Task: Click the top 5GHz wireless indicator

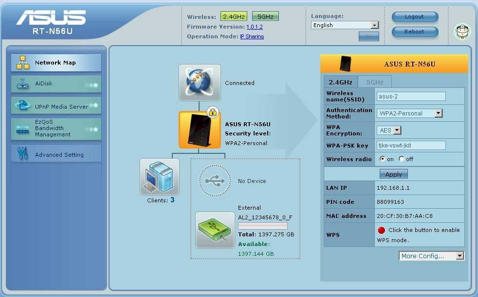Action: [265, 16]
